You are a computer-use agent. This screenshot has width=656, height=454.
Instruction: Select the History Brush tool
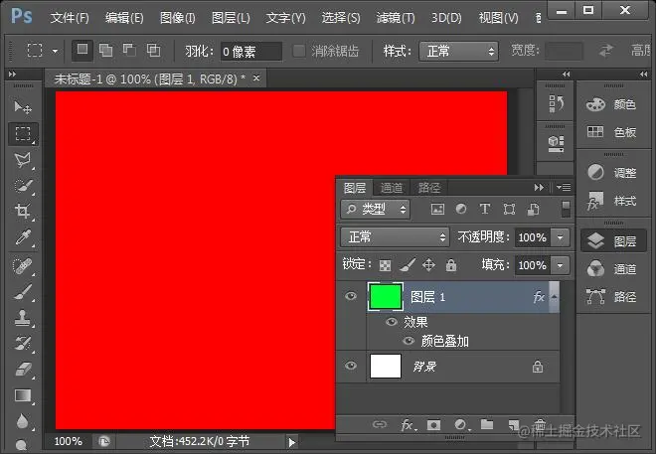[x=23, y=344]
